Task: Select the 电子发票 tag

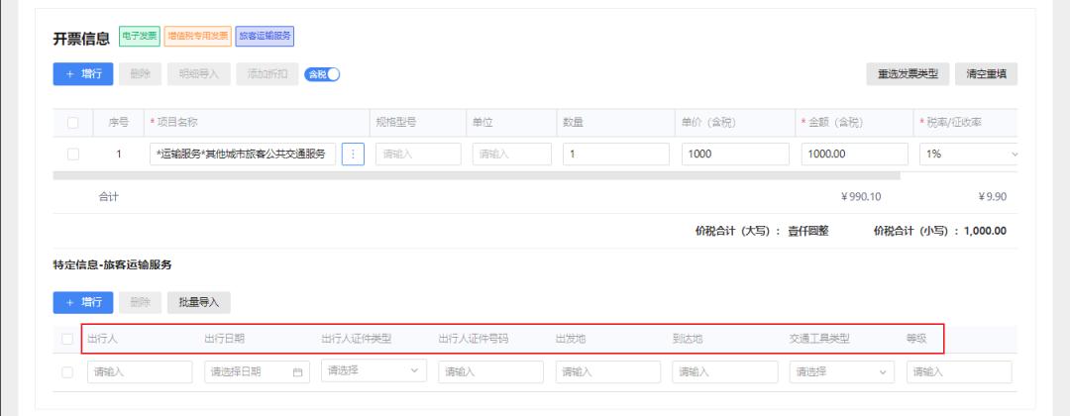Action: point(140,36)
